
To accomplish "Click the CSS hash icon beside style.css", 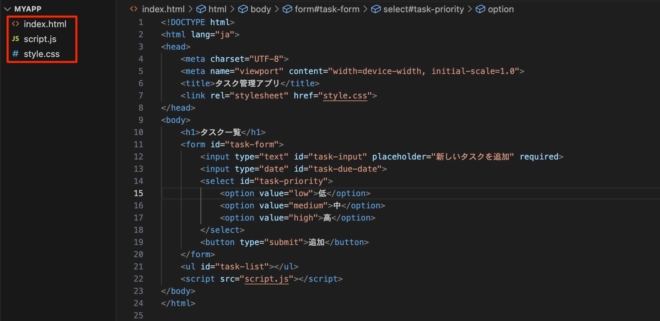I will coord(16,54).
